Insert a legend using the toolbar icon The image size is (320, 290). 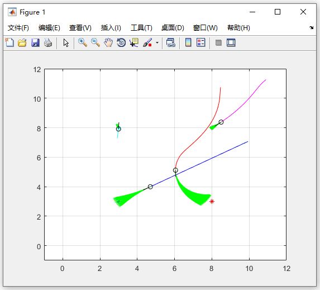201,42
